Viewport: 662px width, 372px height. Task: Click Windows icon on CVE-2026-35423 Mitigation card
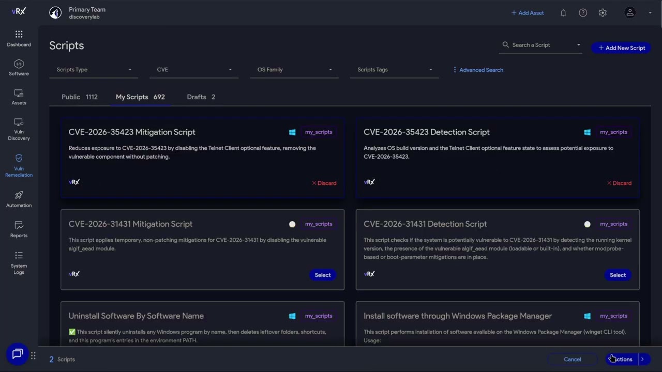pyautogui.click(x=292, y=132)
